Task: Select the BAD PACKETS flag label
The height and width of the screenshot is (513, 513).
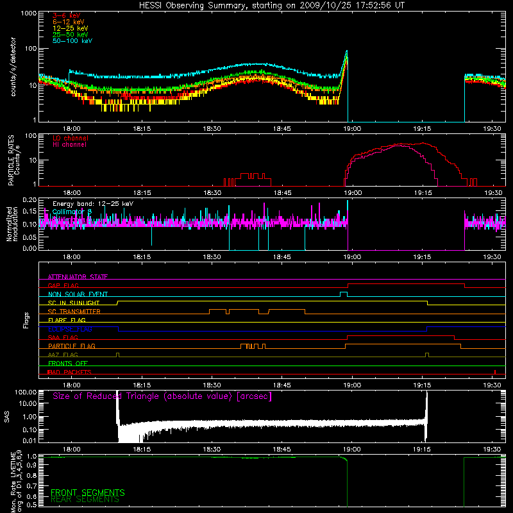Action: (x=69, y=372)
